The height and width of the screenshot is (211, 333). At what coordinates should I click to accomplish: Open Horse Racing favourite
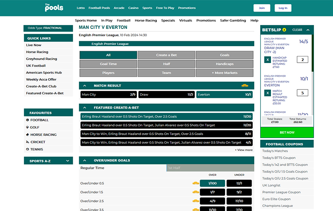click(41, 135)
